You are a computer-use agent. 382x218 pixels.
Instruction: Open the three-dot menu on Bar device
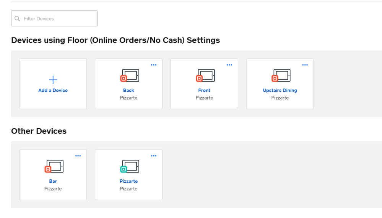click(x=78, y=156)
